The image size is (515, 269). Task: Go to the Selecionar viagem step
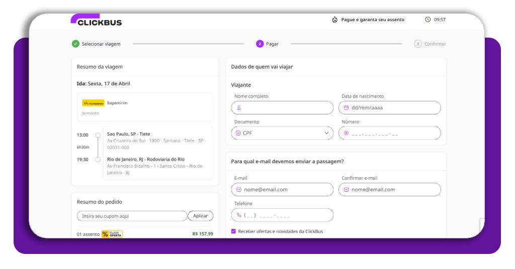(x=101, y=44)
